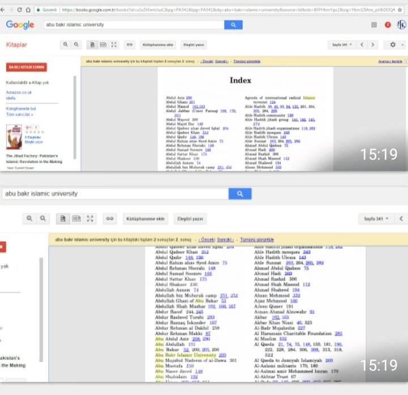Image resolution: width=408 pixels, height=395 pixels.
Task: Click the browser reload icon
Action: (x=19, y=10)
